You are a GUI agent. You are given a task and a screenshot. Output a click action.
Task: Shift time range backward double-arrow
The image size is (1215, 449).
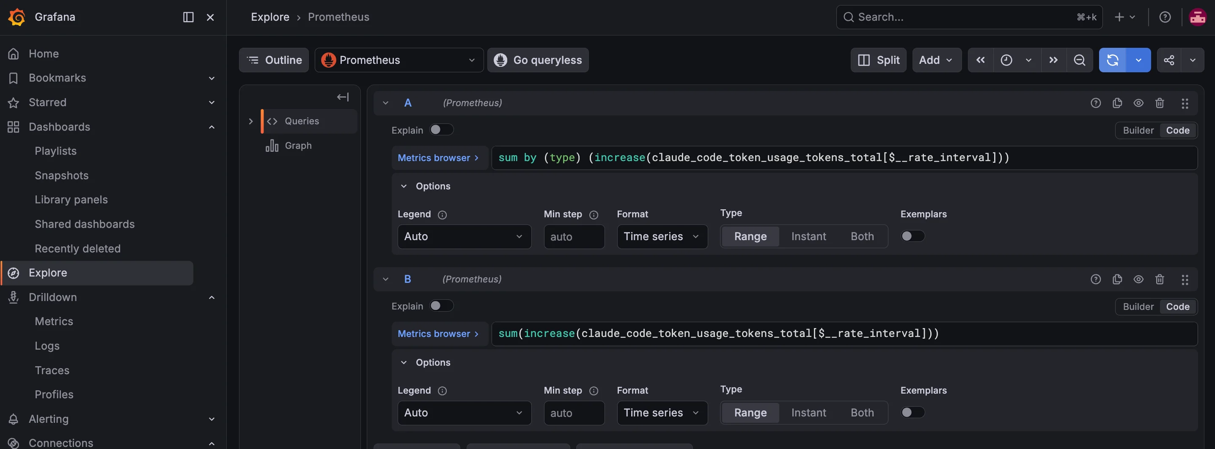[981, 60]
